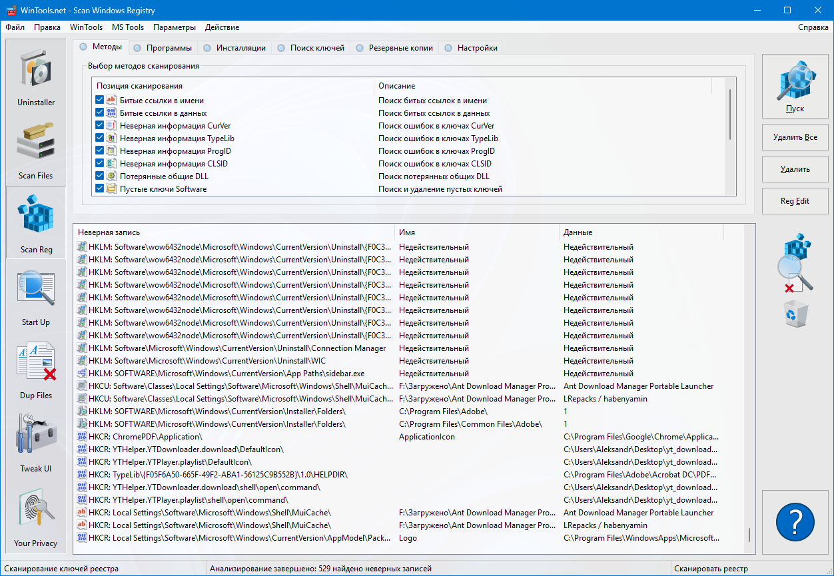Click the results list scrollbar thumb
The width and height of the screenshot is (834, 576).
click(750, 536)
